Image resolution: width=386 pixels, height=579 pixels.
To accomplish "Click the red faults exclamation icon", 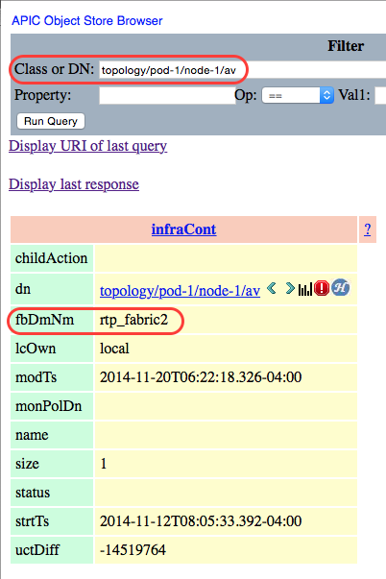I will (322, 288).
